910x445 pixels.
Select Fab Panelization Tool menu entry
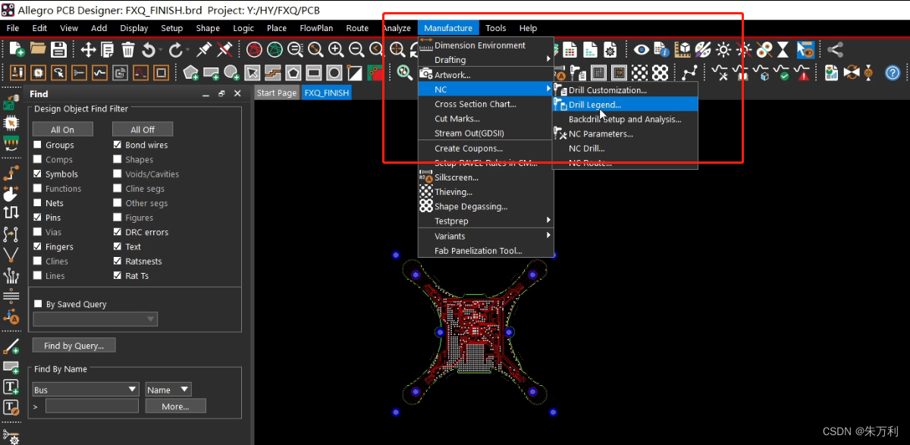click(486, 250)
